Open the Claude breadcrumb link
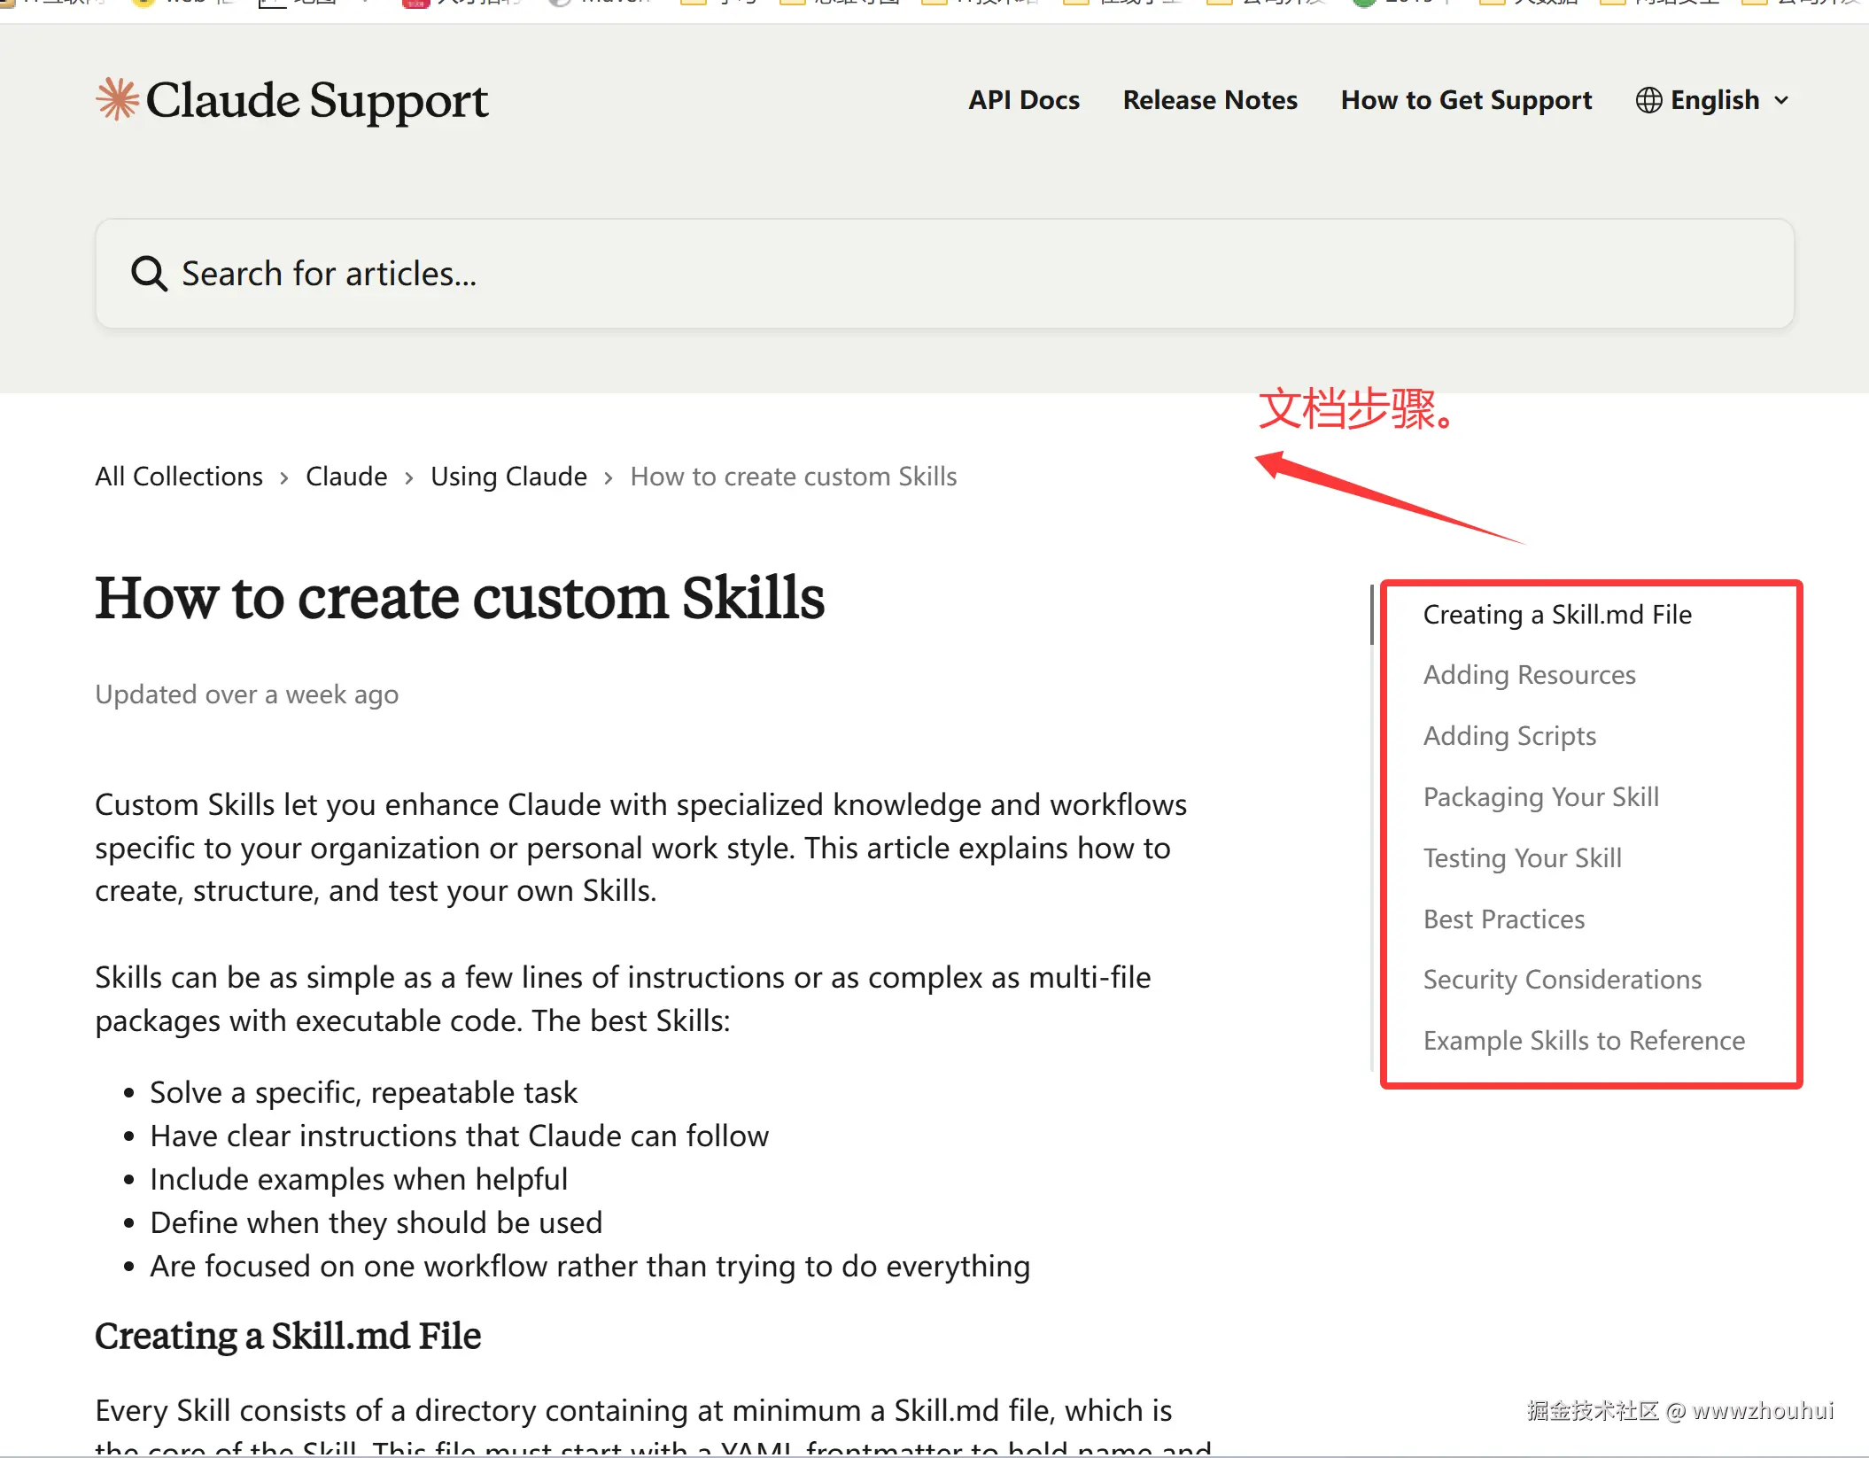 (x=346, y=477)
